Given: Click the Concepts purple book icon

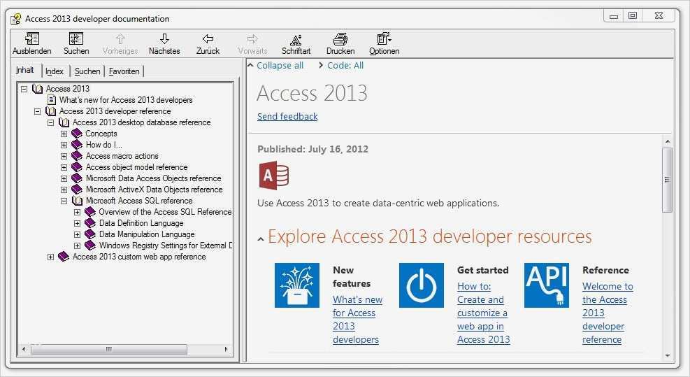Looking at the screenshot, I should (77, 134).
